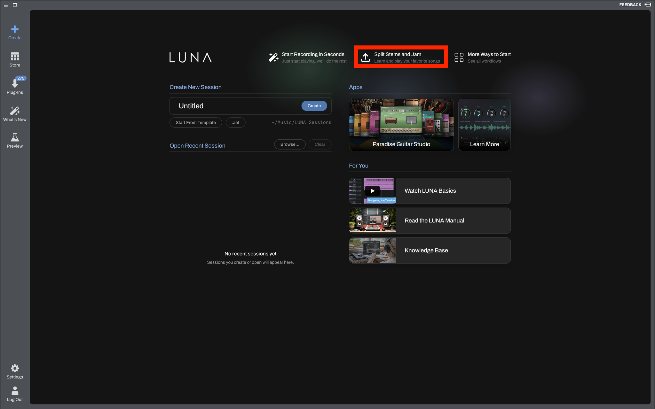Select Start Recording in Seconds
The image size is (655, 409).
pyautogui.click(x=308, y=58)
